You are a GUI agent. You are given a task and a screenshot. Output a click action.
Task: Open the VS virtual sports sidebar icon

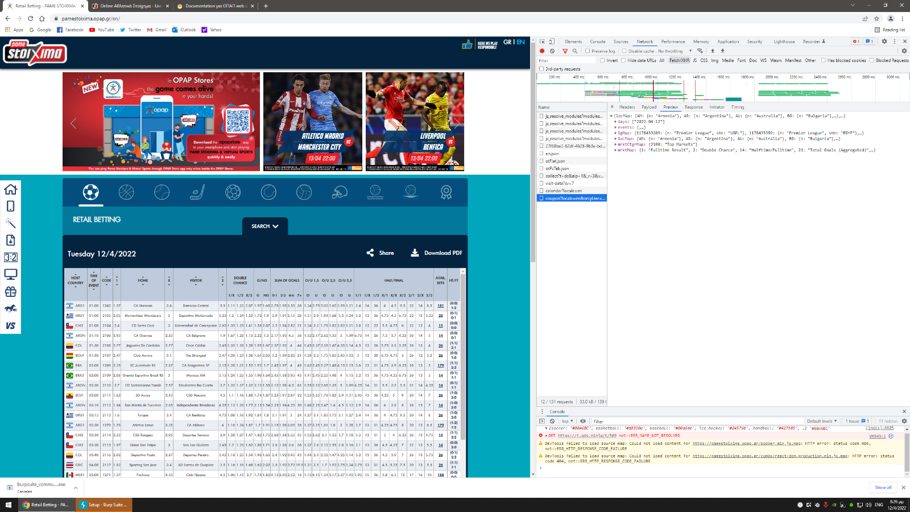tap(10, 326)
